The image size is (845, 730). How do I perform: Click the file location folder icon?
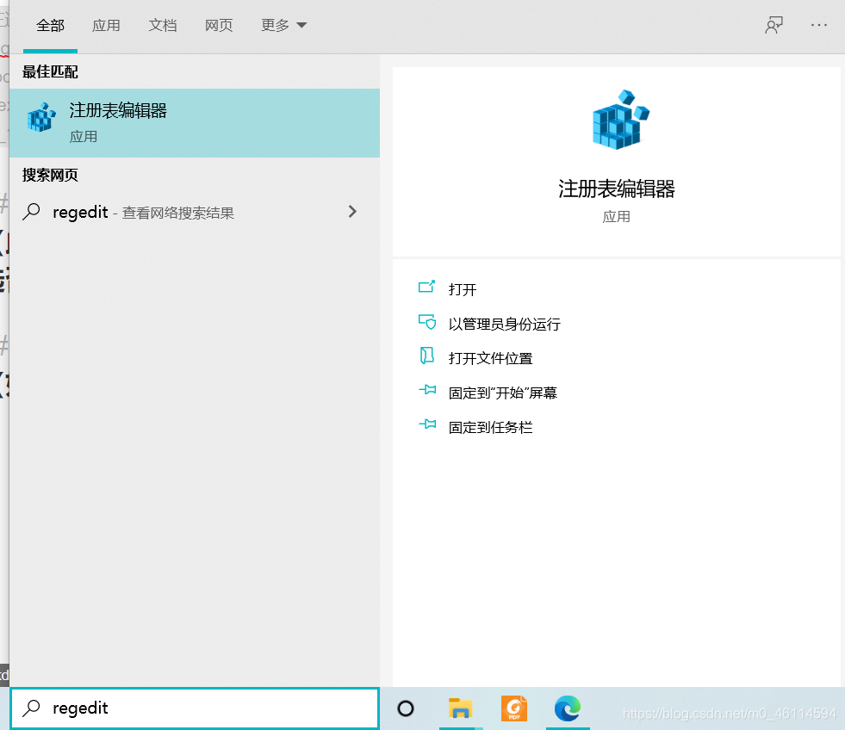pyautogui.click(x=427, y=356)
